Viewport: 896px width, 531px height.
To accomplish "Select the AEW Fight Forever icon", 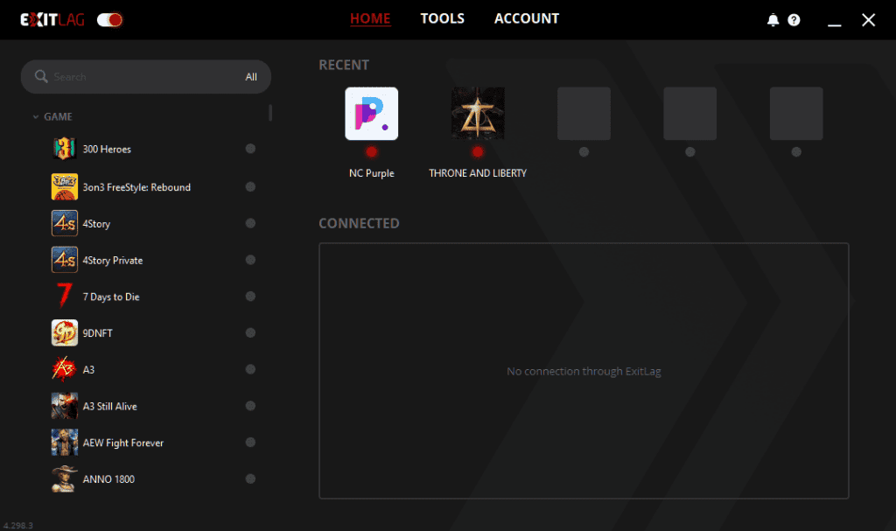I will 65,443.
